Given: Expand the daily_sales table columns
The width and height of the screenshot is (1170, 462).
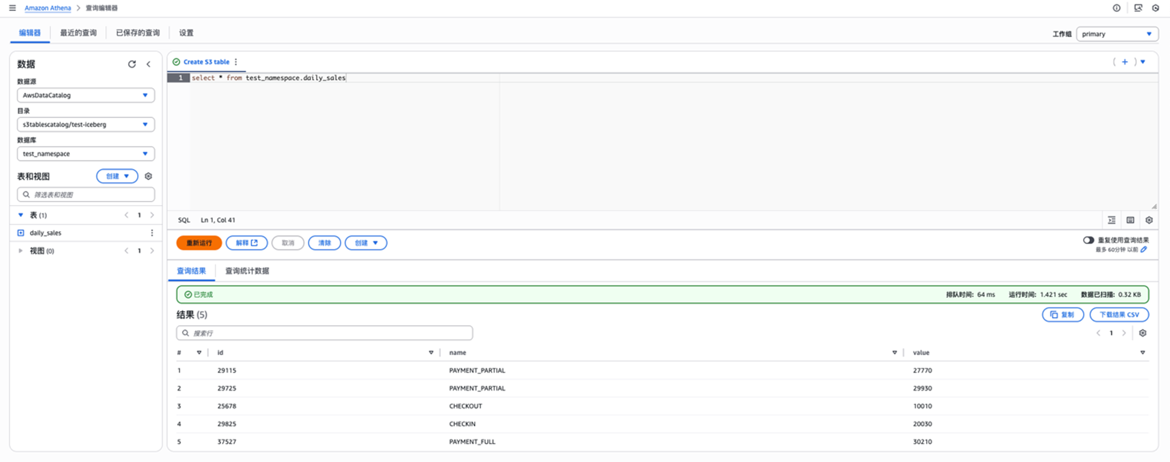Looking at the screenshot, I should coord(21,233).
